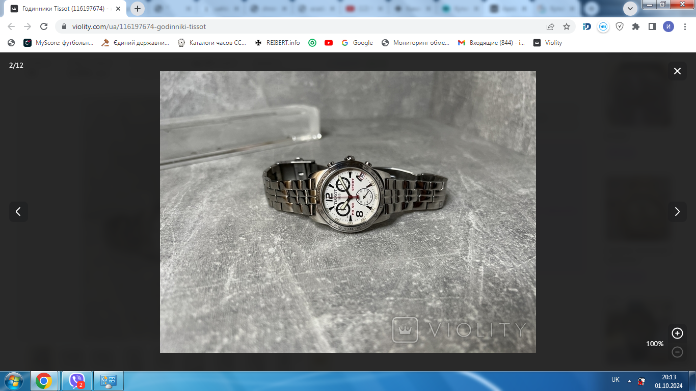The width and height of the screenshot is (696, 391).
Task: Click the power tray icon
Action: tap(642, 381)
